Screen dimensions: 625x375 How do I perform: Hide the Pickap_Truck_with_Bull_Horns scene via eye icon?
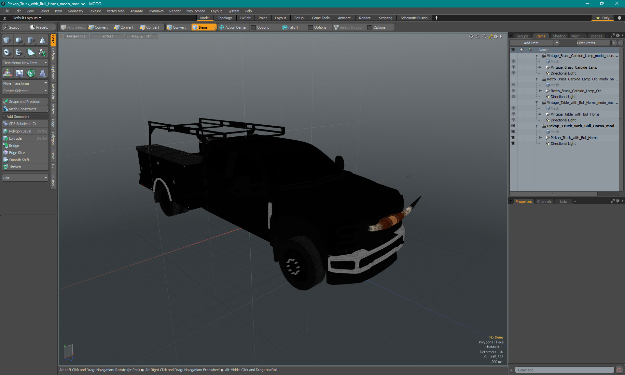[x=513, y=126]
